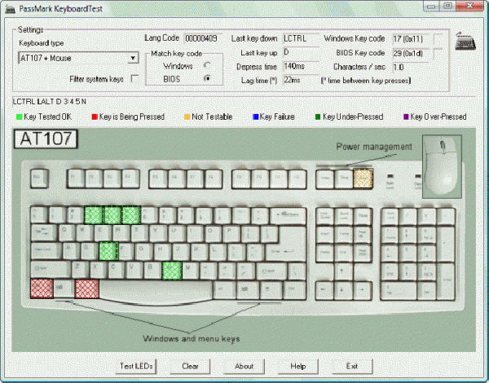Click the Test LEDs button

[137, 366]
